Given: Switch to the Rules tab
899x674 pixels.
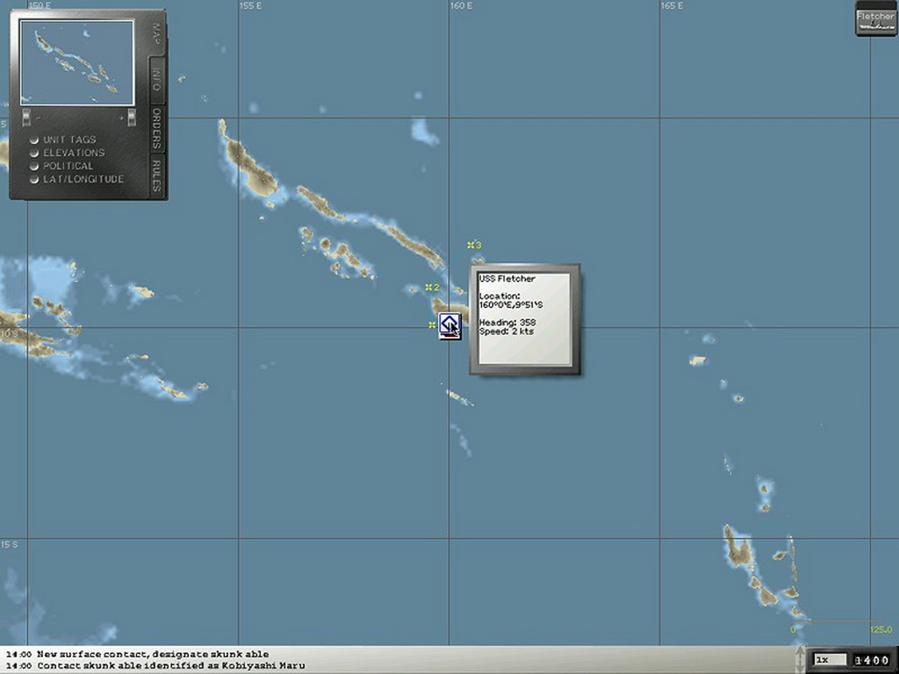Looking at the screenshot, I should click(x=156, y=176).
